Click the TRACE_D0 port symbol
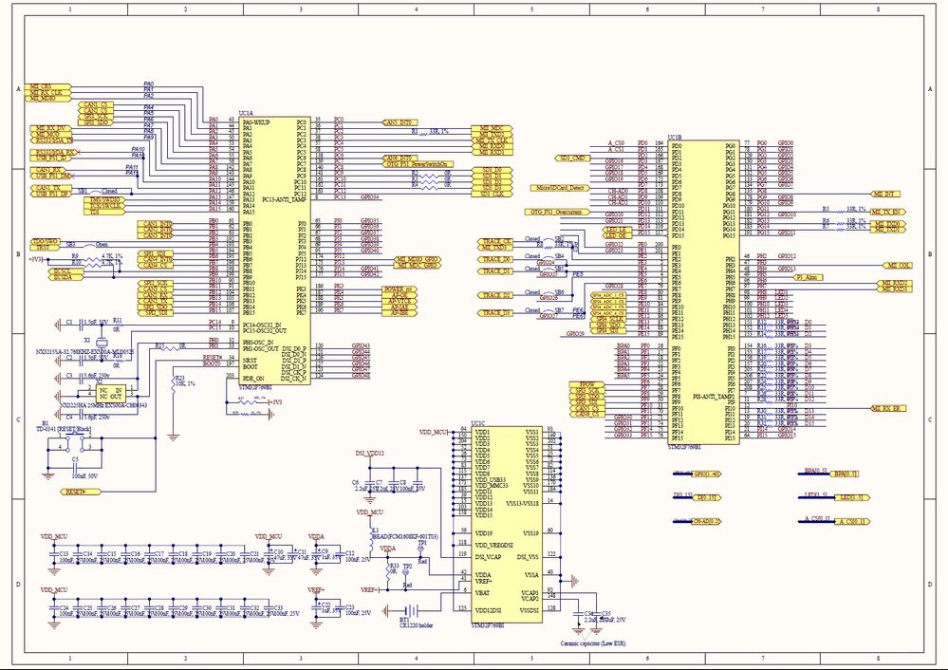Screen dimensions: 948x670 (496, 259)
